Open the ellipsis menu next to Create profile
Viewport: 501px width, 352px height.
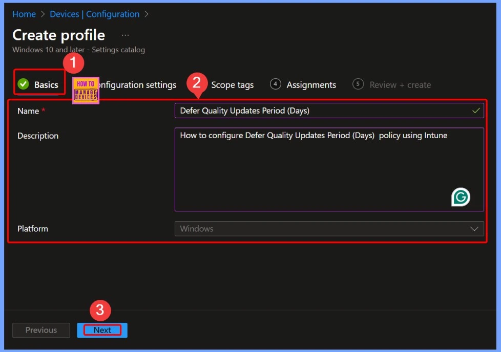click(125, 35)
